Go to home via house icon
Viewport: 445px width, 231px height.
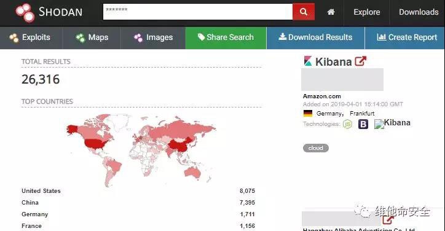[331, 12]
